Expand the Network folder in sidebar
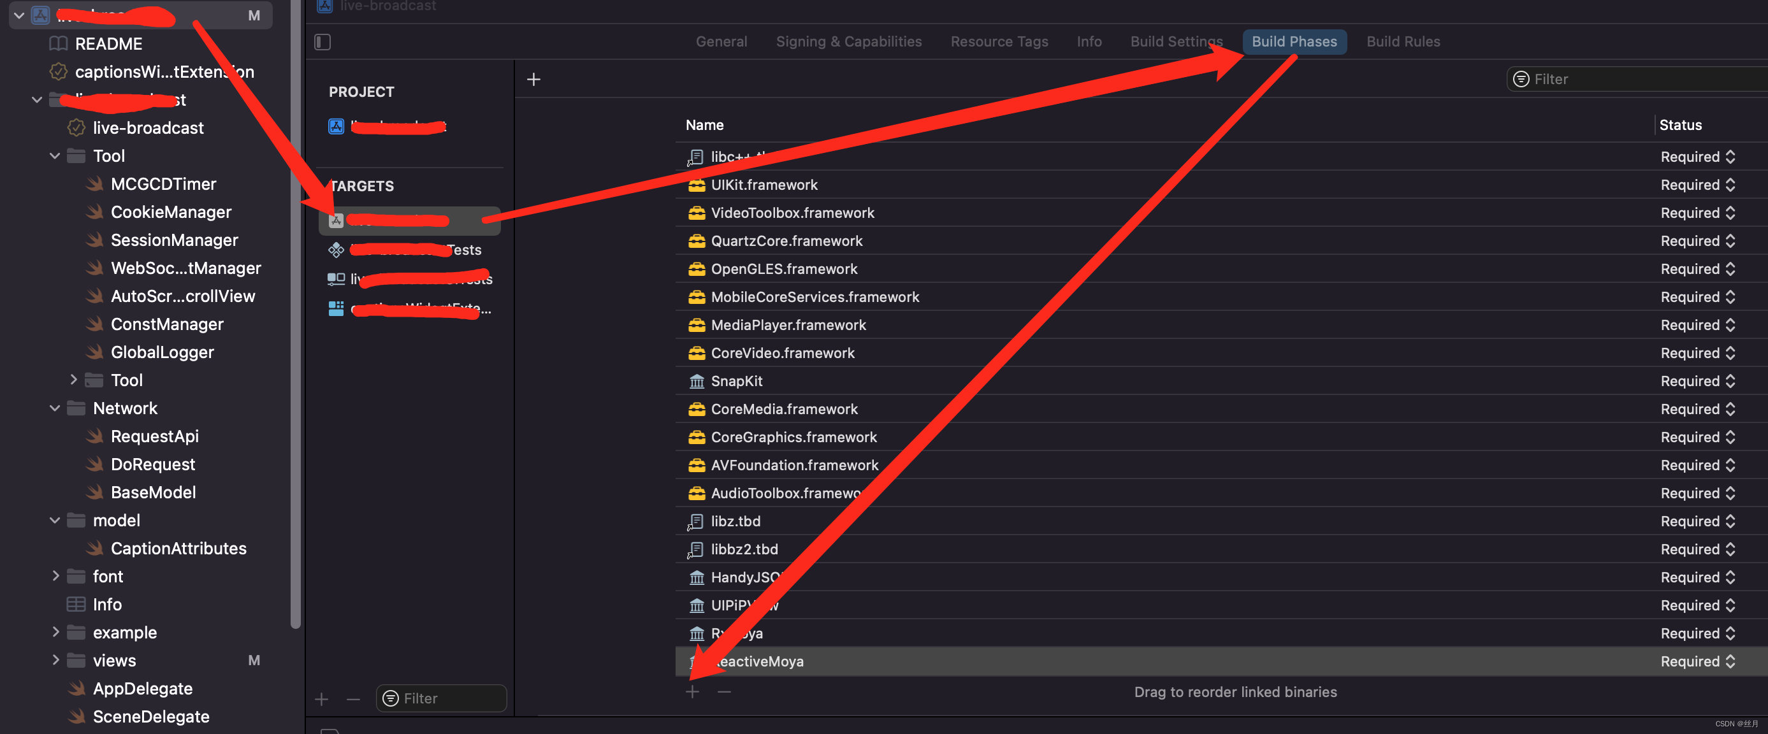 point(54,407)
